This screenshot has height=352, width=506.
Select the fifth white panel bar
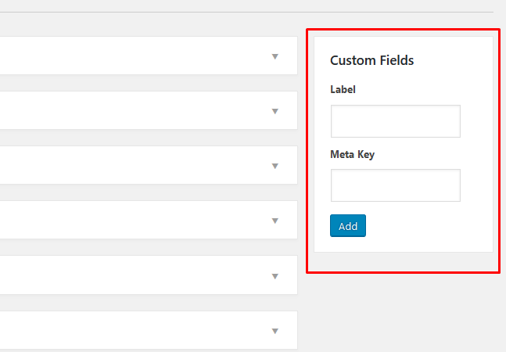(149, 275)
